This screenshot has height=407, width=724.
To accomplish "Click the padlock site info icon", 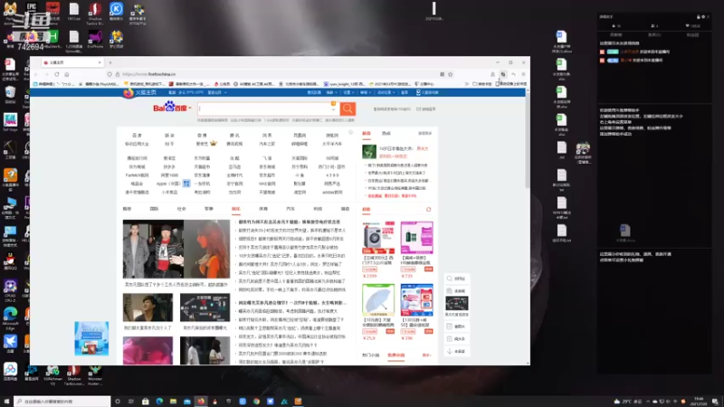I will point(118,74).
